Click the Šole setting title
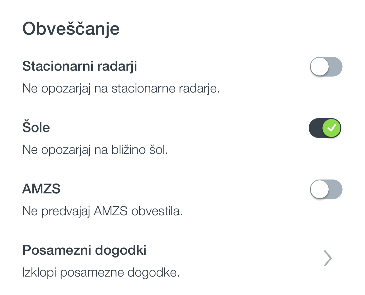365x295 pixels. [x=36, y=127]
